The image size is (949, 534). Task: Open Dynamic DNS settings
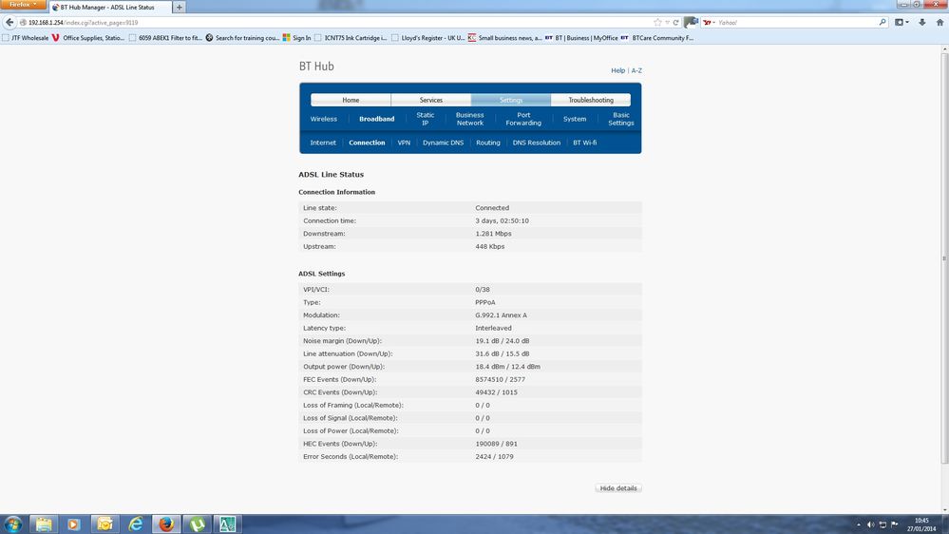coord(443,143)
